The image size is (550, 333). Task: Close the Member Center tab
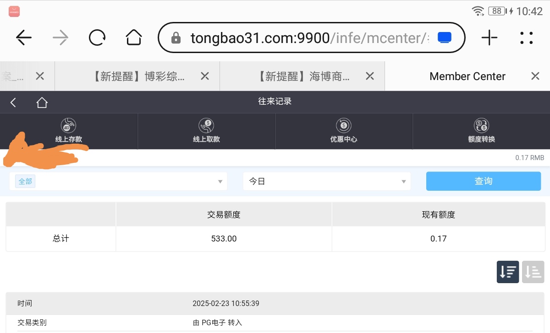pyautogui.click(x=535, y=76)
